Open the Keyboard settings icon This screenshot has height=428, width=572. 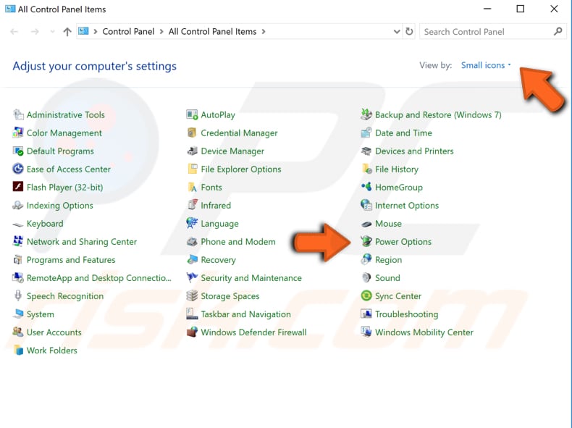coord(18,224)
